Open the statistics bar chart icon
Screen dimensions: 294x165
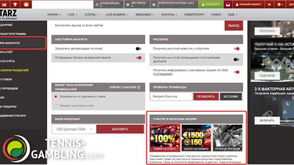4,4
